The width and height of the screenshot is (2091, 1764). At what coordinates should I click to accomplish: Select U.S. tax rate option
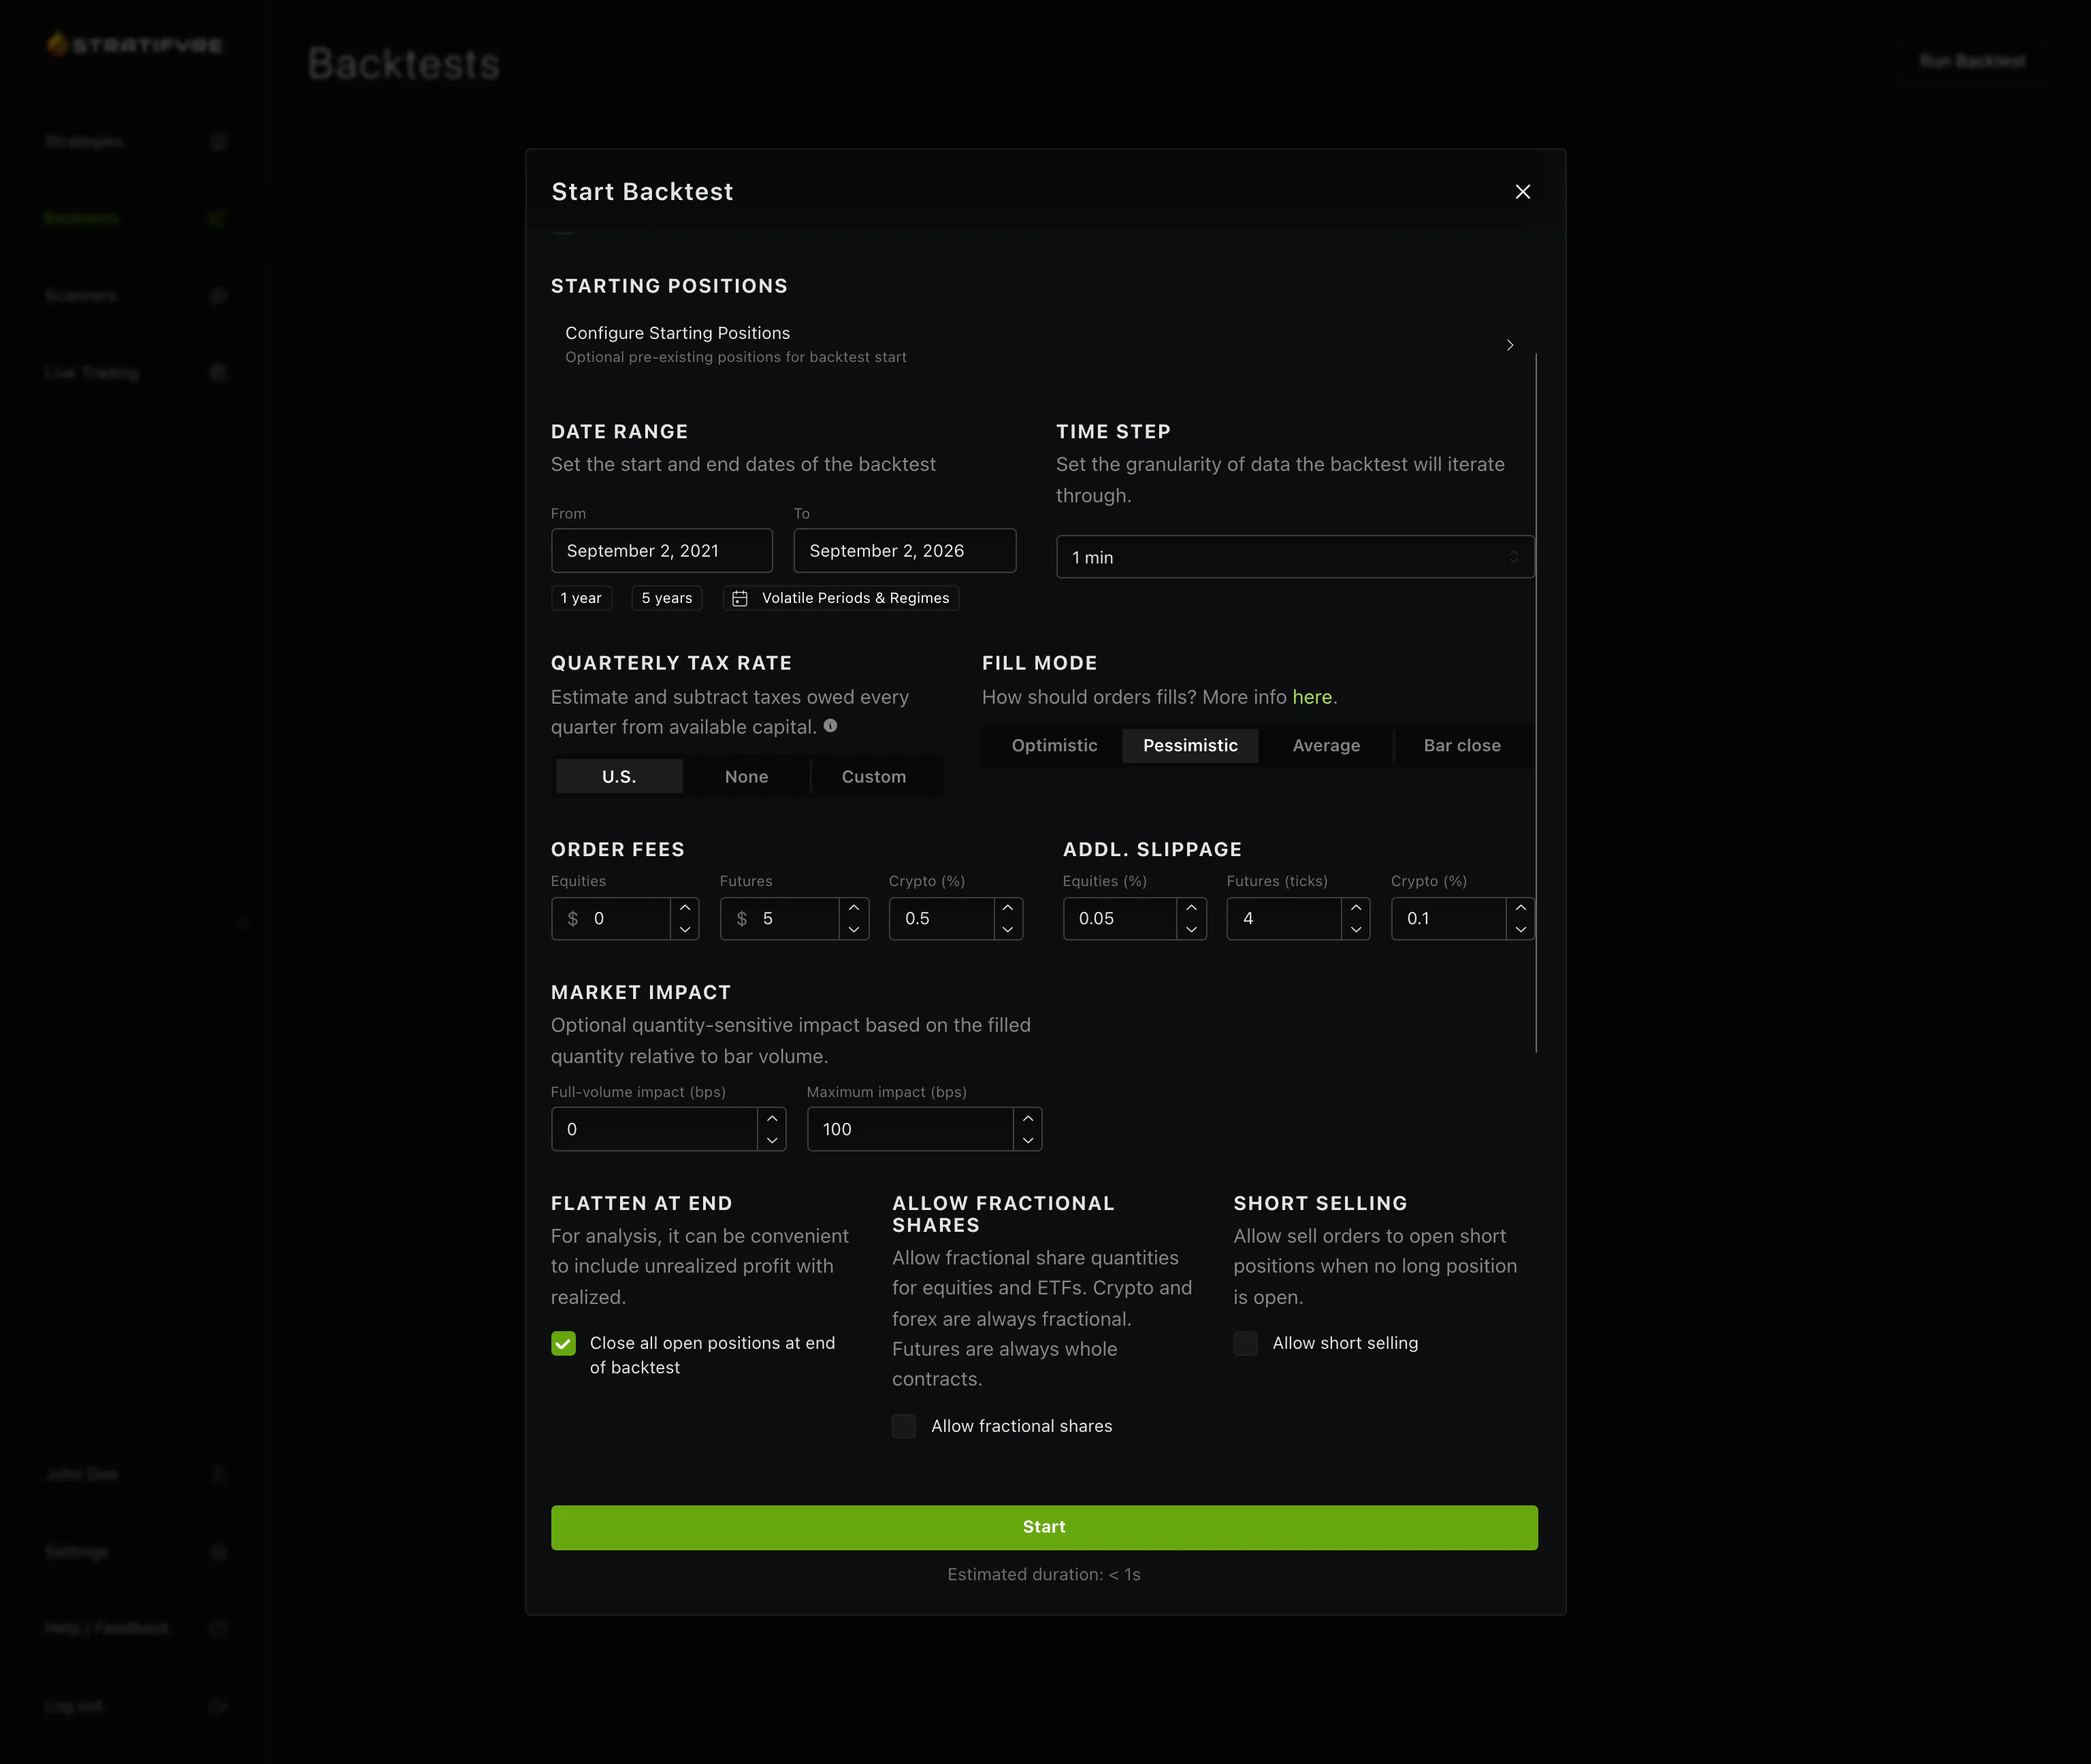619,776
